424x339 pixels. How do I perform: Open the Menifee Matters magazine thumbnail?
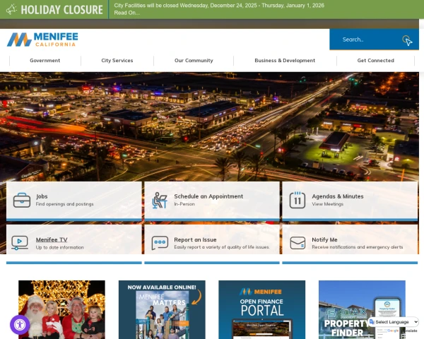click(x=162, y=309)
